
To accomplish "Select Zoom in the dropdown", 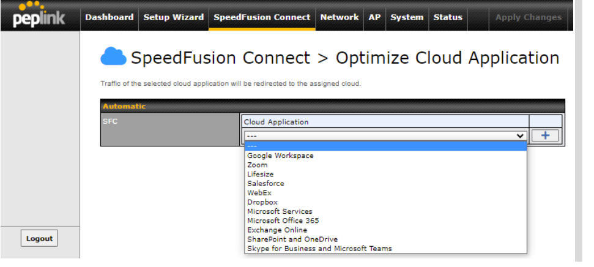I will click(x=385, y=165).
